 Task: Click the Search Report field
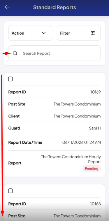54,53
